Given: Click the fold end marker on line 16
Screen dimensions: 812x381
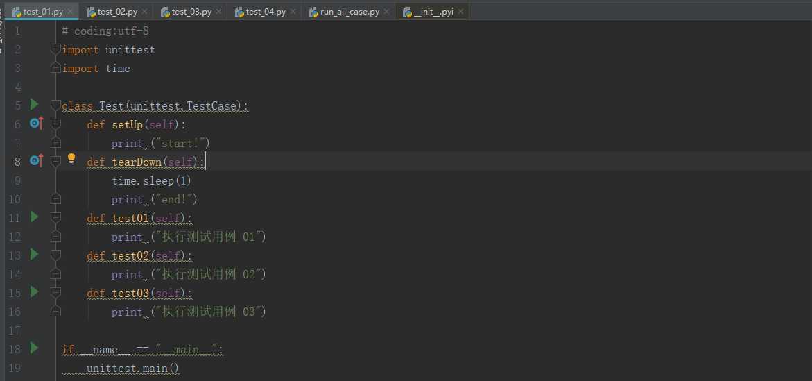Looking at the screenshot, I should 56,310.
